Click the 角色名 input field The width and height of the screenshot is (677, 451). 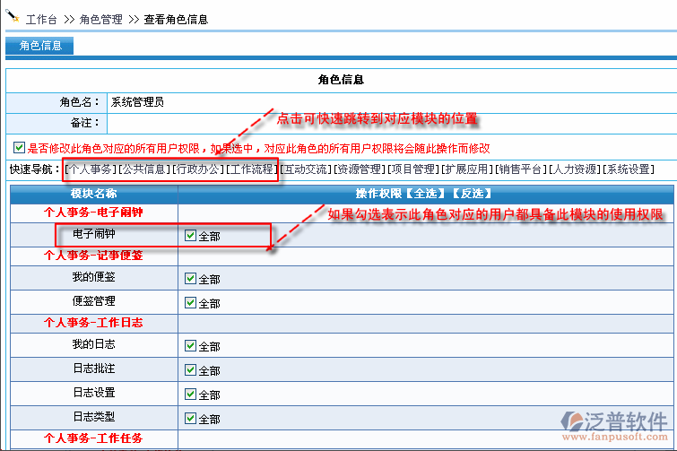point(390,102)
